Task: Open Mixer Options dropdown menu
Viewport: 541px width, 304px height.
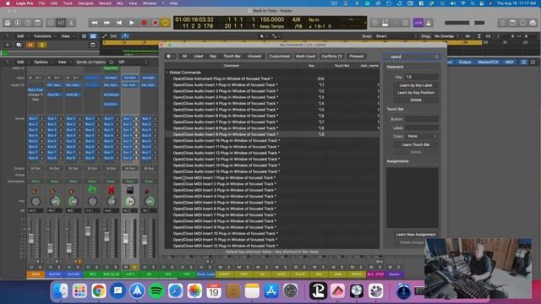Action: (x=42, y=62)
